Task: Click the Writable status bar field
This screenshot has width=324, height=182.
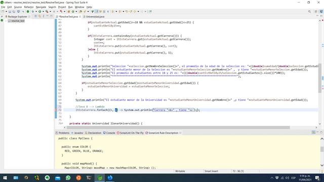Action: tap(180, 171)
